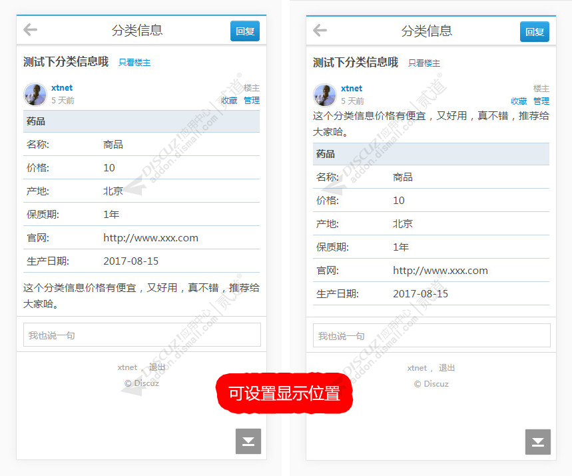Screen dimensions: 572x476
Task: Click 2017-08-15 date value in left phone
Action: click(x=131, y=261)
